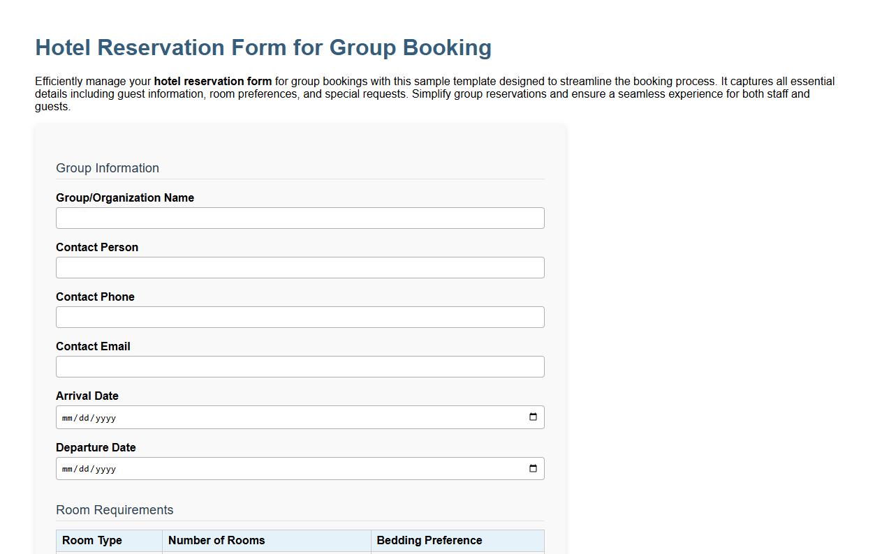Click the Number of Rooms column header

click(216, 540)
